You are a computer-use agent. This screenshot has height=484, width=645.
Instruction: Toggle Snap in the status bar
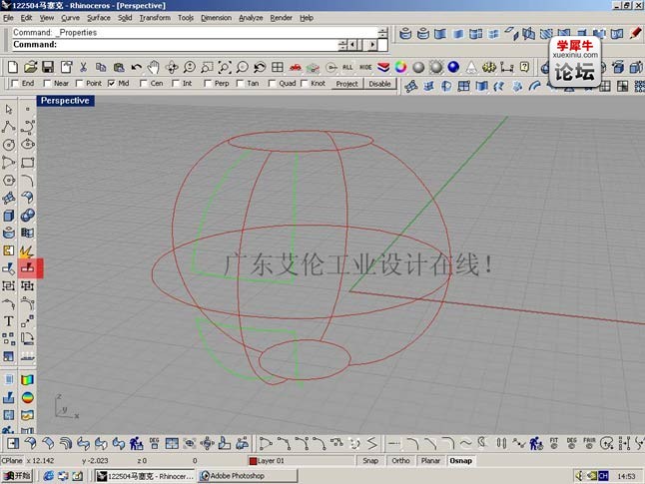pos(370,461)
